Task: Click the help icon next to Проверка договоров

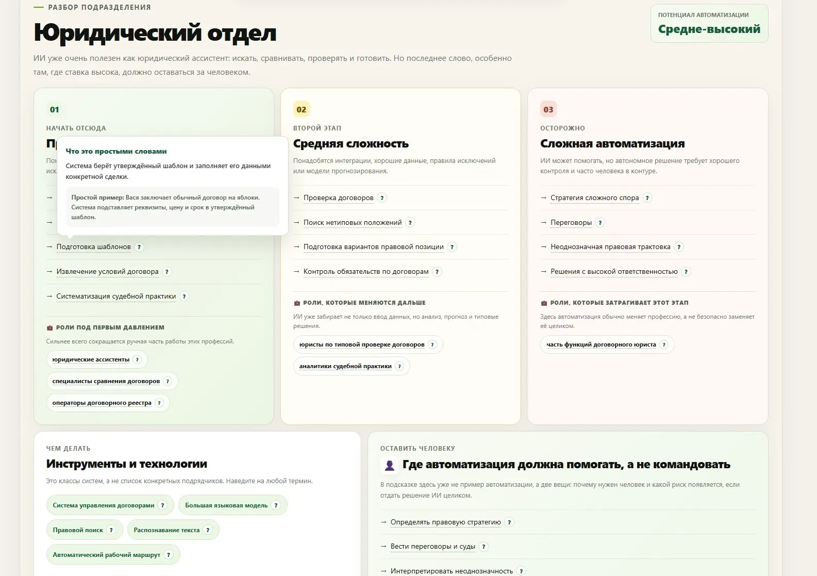Action: 382,198
